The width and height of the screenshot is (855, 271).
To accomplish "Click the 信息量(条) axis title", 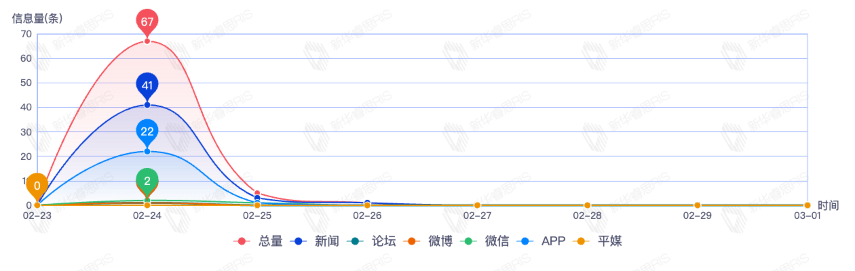I will (x=37, y=18).
